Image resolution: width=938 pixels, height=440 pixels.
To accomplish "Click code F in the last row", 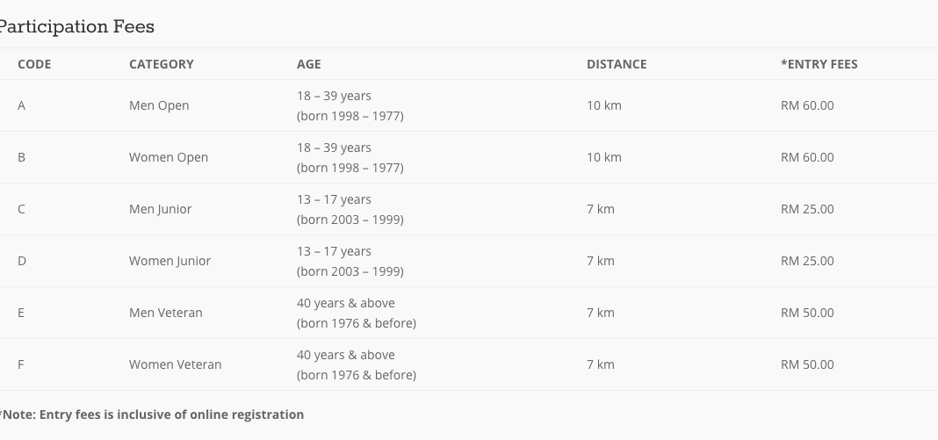I will [x=21, y=364].
